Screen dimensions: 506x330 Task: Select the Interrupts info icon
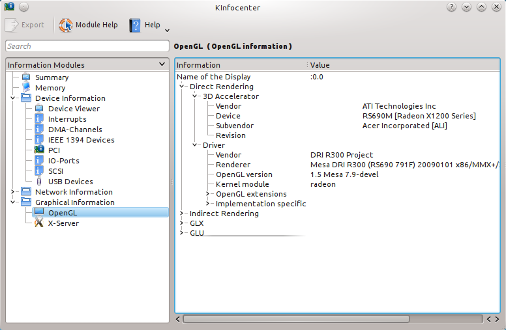tap(39, 119)
